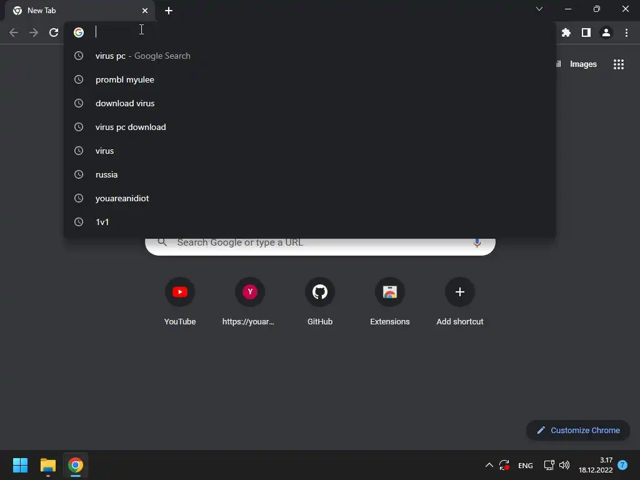
Task: Open the side panel icon
Action: [586, 32]
